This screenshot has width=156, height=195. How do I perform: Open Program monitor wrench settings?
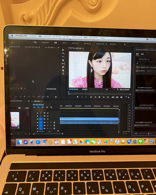click(x=118, y=89)
